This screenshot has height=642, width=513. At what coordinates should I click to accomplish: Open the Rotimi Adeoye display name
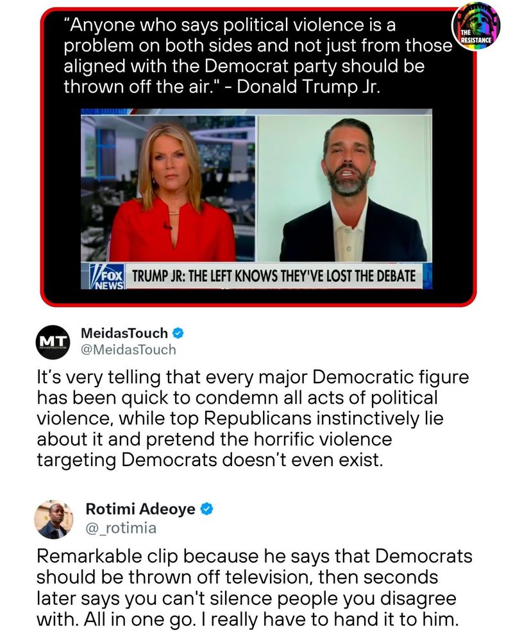tap(140, 509)
